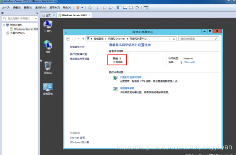
Task: Revert to the previous snapshot
Action: click(x=105, y=7)
